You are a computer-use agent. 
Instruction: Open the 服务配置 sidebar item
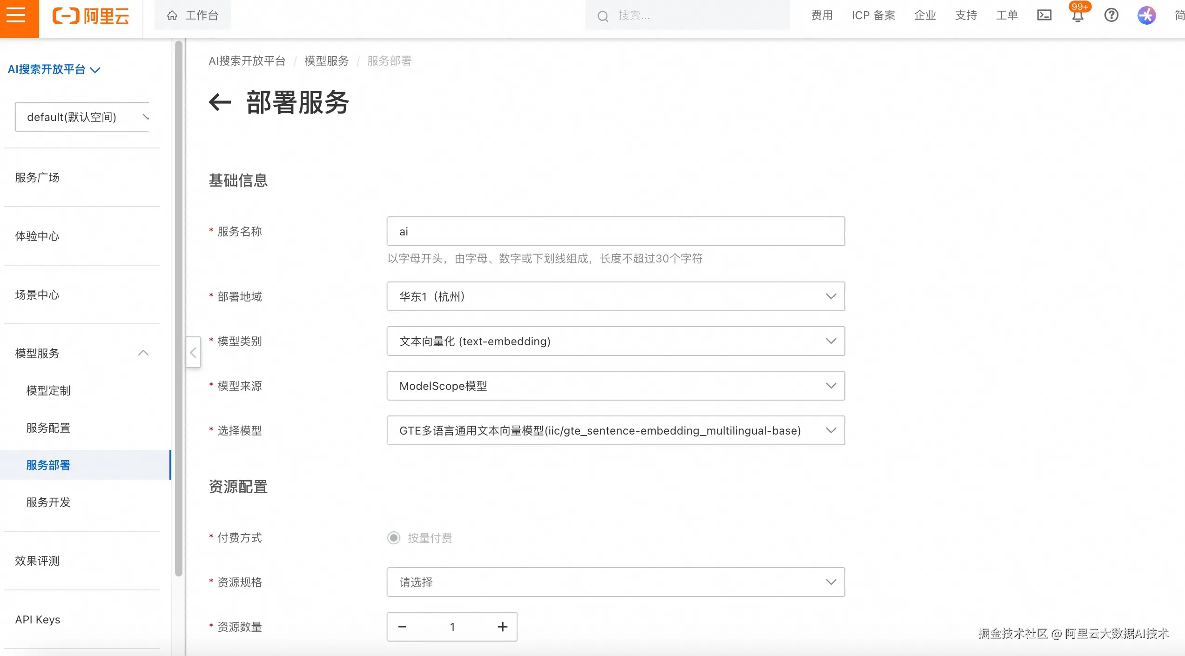(48, 428)
